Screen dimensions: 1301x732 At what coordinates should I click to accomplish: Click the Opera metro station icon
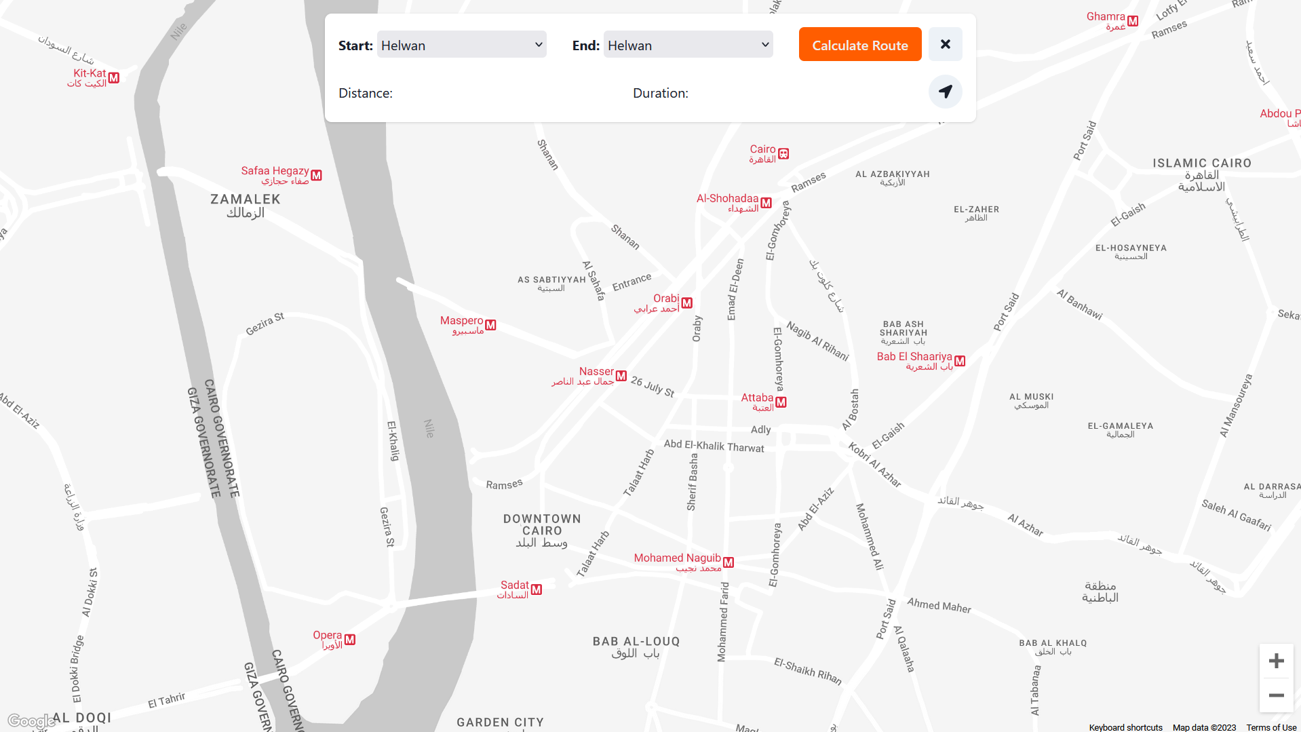point(350,640)
